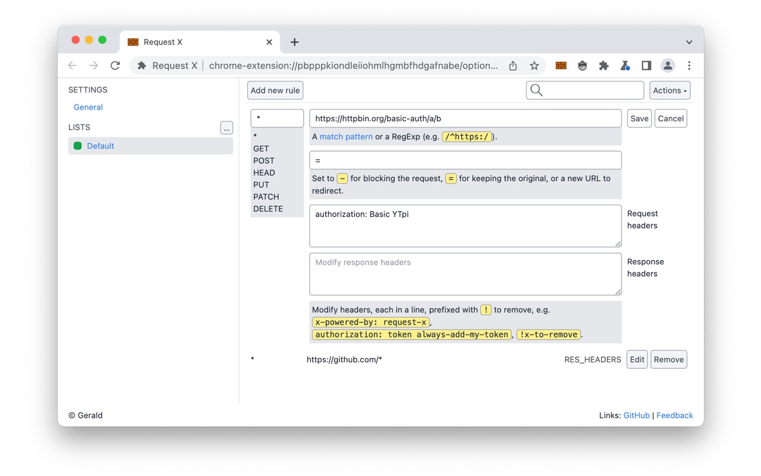
Task: Open Chrome's three-dot menu
Action: pos(689,65)
